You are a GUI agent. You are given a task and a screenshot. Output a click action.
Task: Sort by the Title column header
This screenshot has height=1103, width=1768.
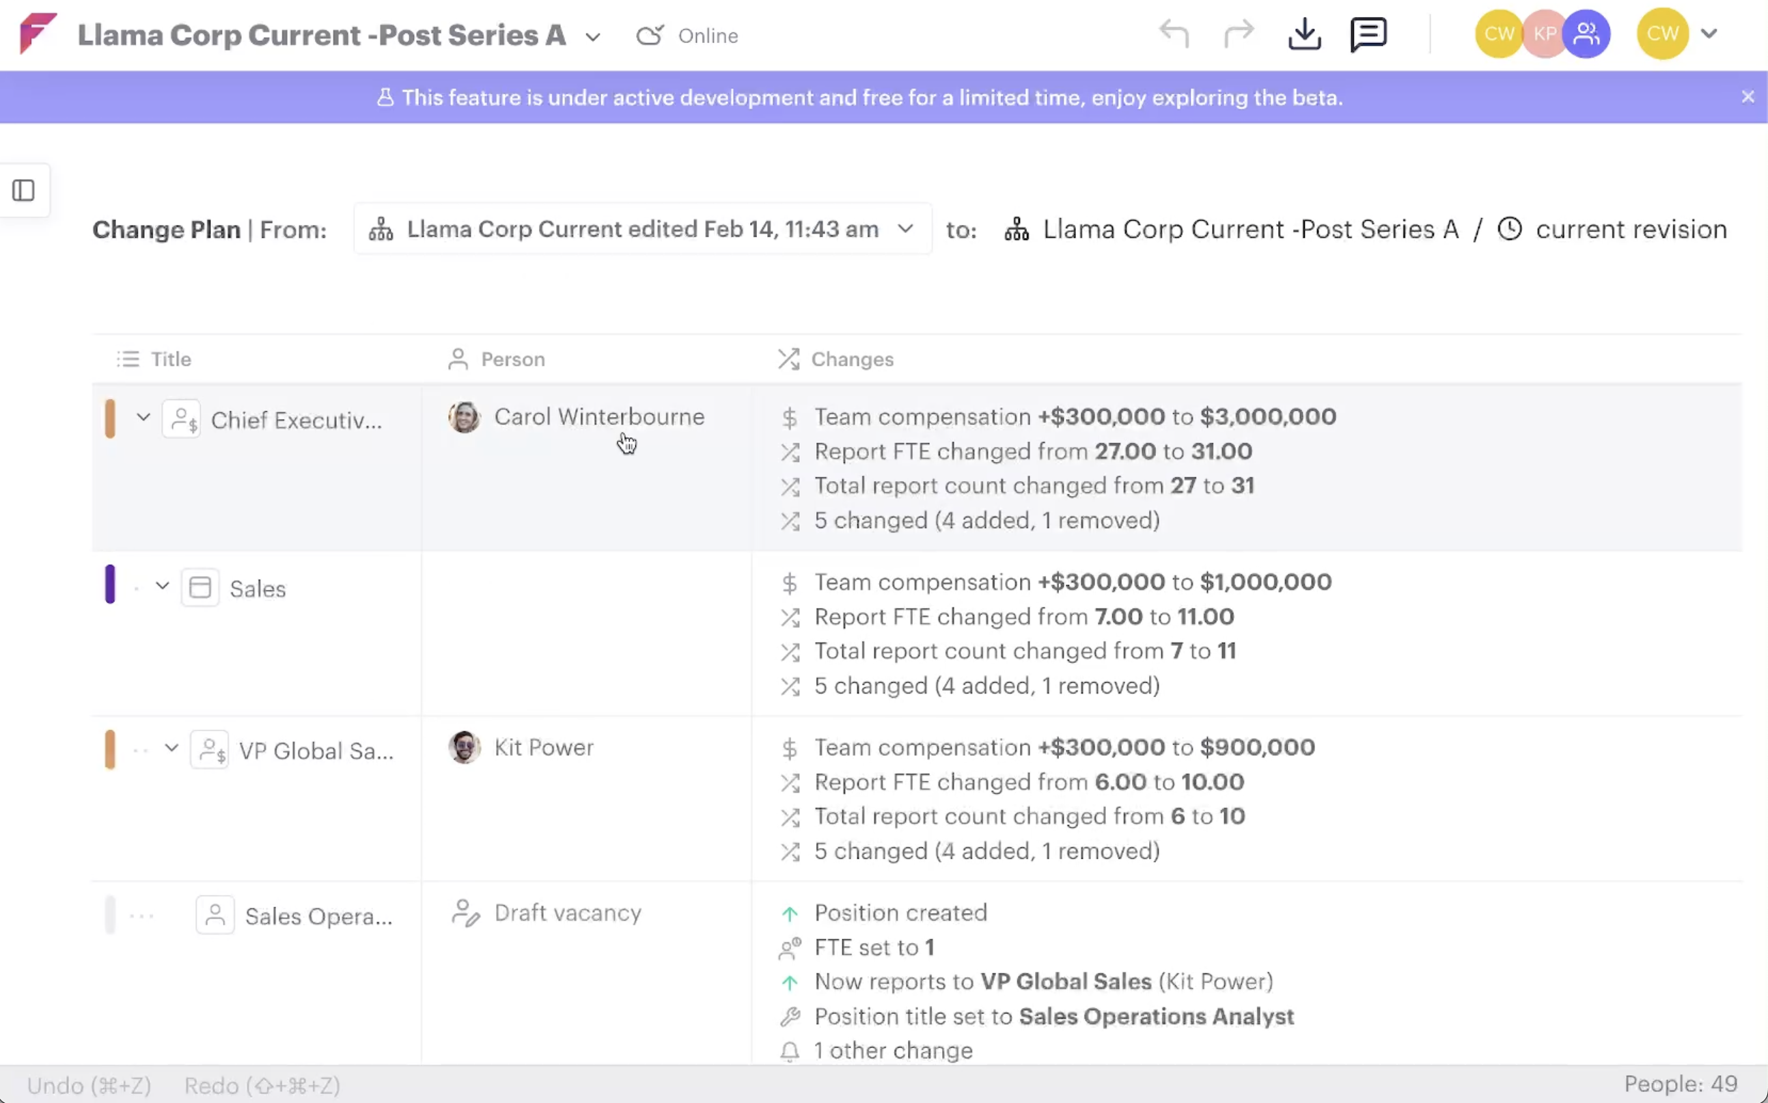pyautogui.click(x=170, y=359)
